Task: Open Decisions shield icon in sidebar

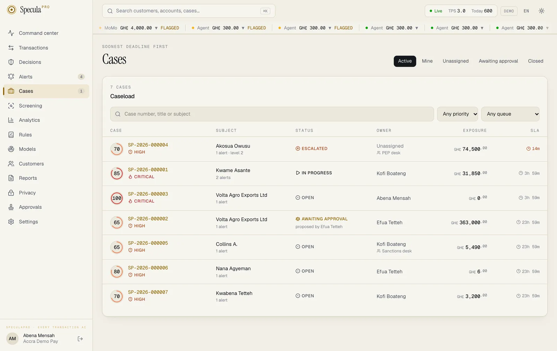Action: click(11, 62)
